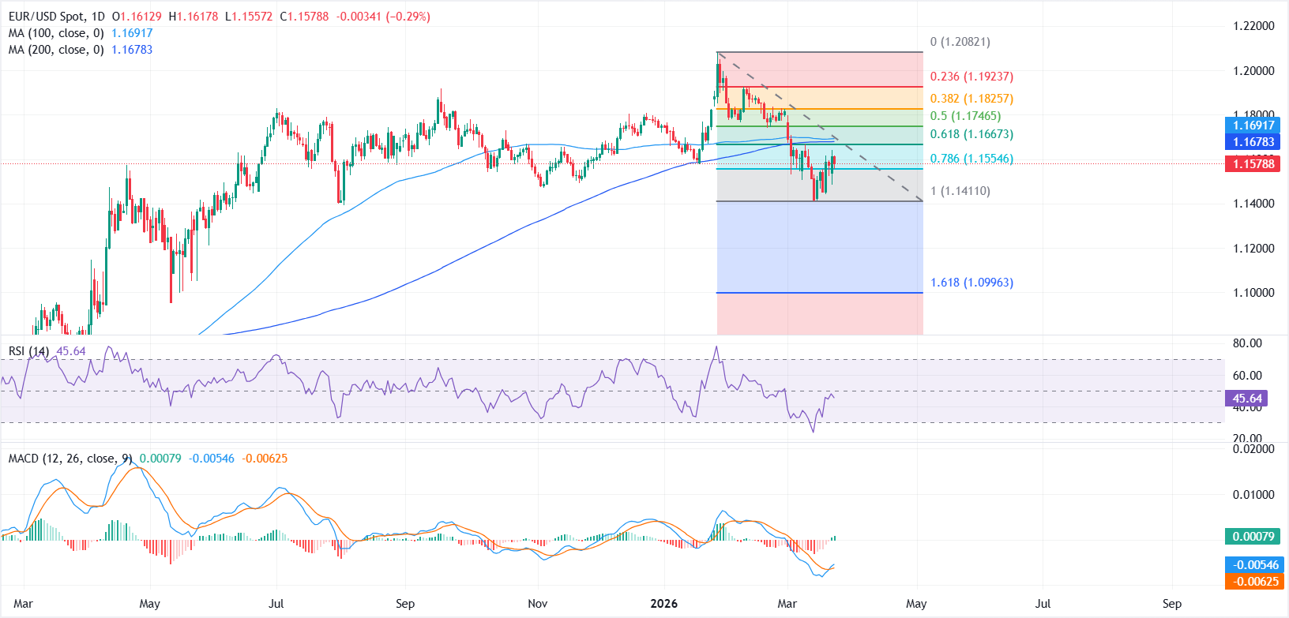Click the dark blue 1.16783 MA price tag
This screenshot has height=618, width=1289.
pos(1254,142)
